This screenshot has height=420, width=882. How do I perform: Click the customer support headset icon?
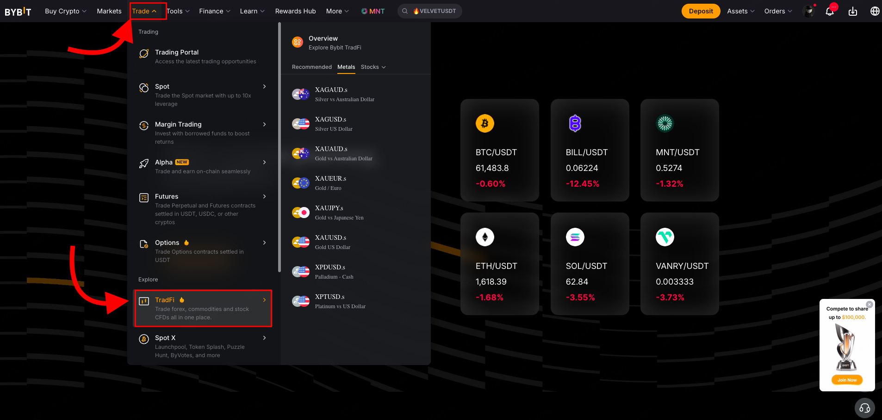coord(864,408)
